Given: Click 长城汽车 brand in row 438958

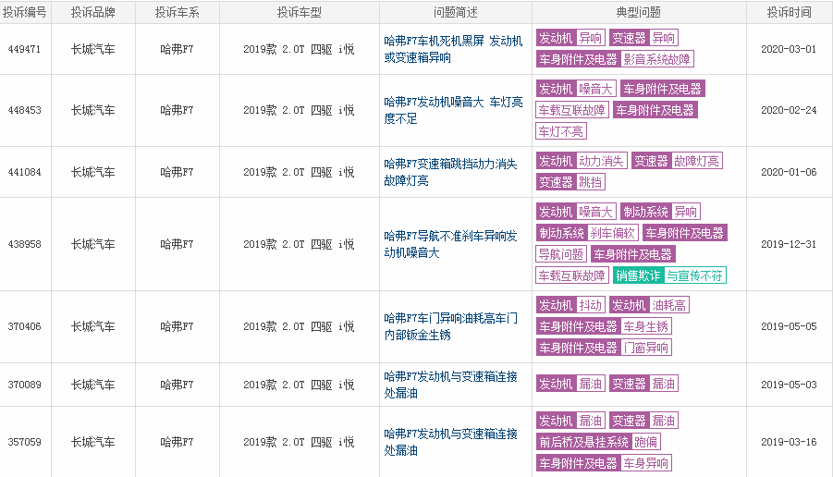Looking at the screenshot, I should click(x=93, y=244).
